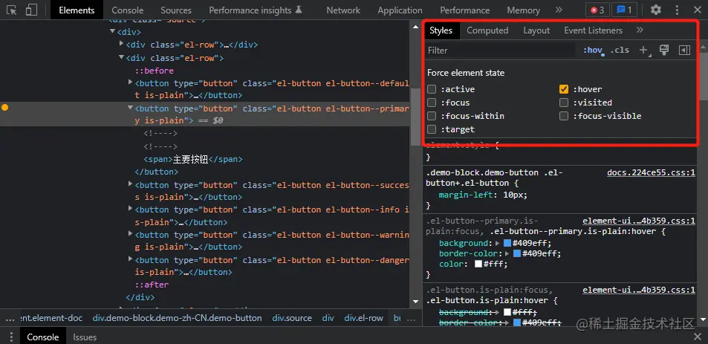Screen dimensions: 708x344
Task: Open the Issues drawer tab
Action: click(x=85, y=337)
